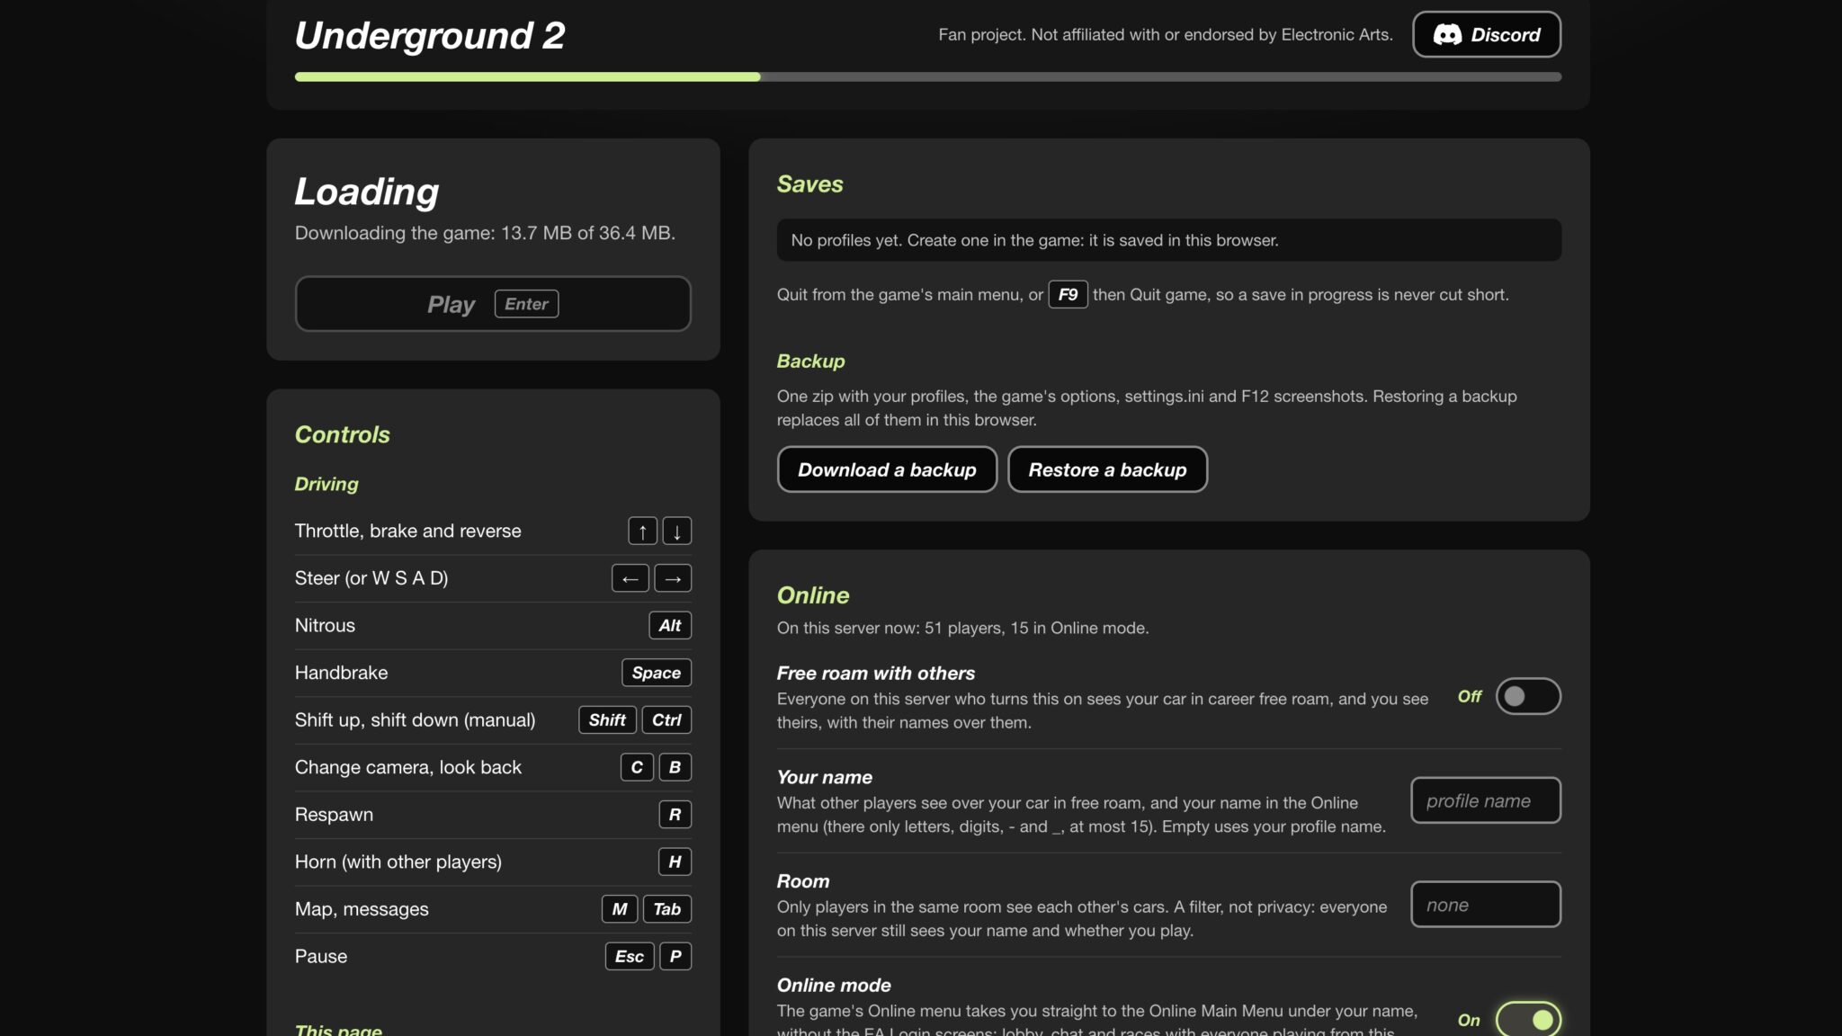This screenshot has width=1842, height=1036.
Task: Click the Backup subheading
Action: pyautogui.click(x=810, y=361)
